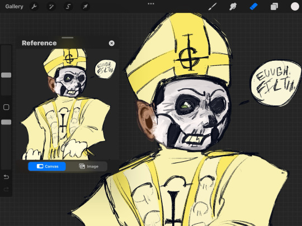
Task: Click the Reference panel drag handle
Action: [68, 38]
